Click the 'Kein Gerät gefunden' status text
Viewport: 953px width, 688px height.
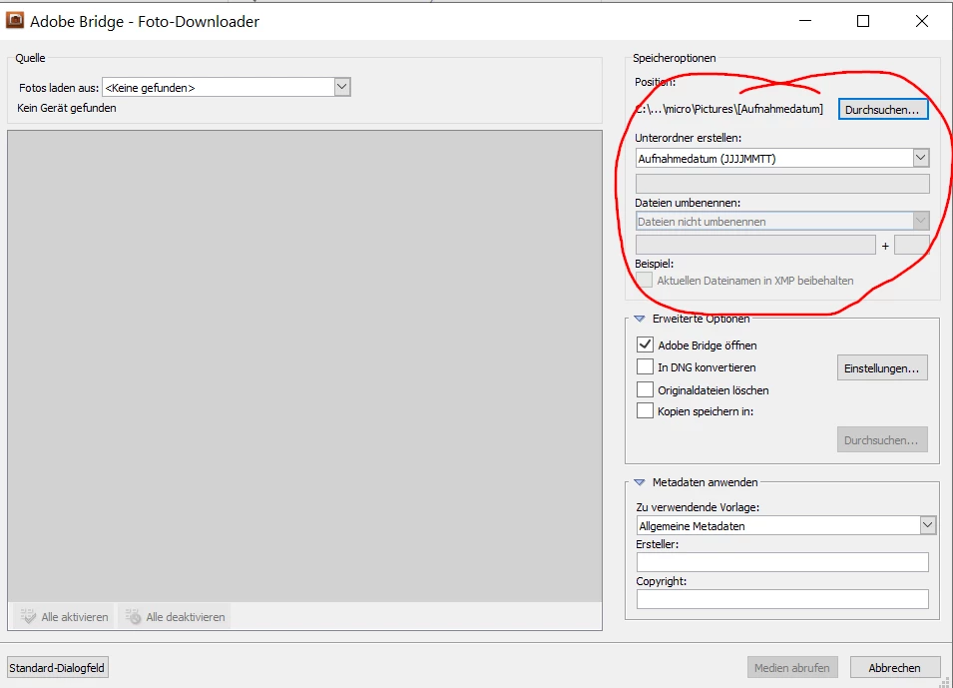66,108
